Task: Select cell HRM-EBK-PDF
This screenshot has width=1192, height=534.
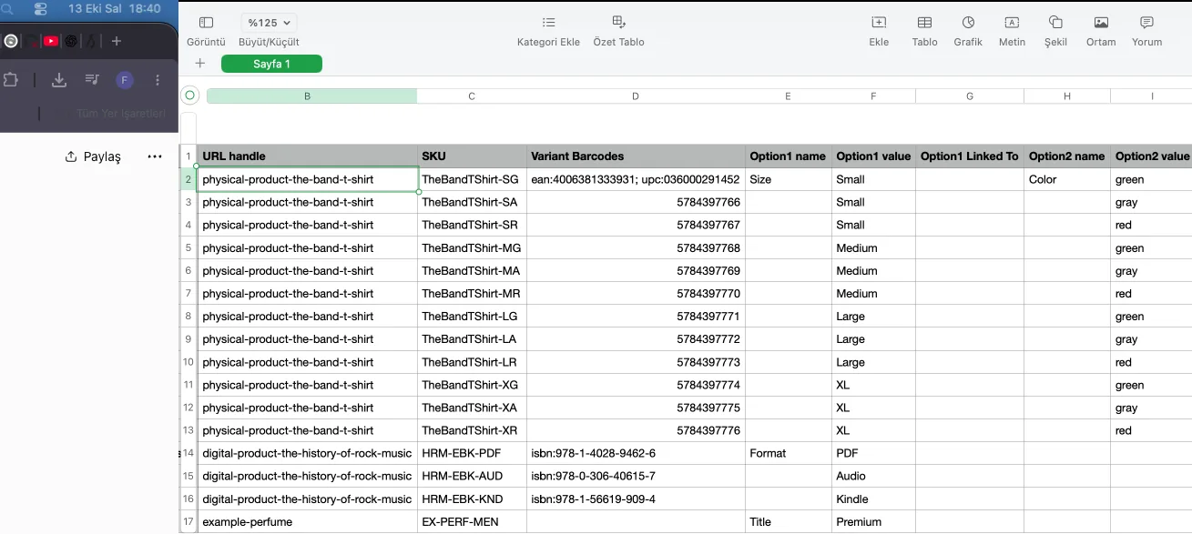Action: pos(472,453)
